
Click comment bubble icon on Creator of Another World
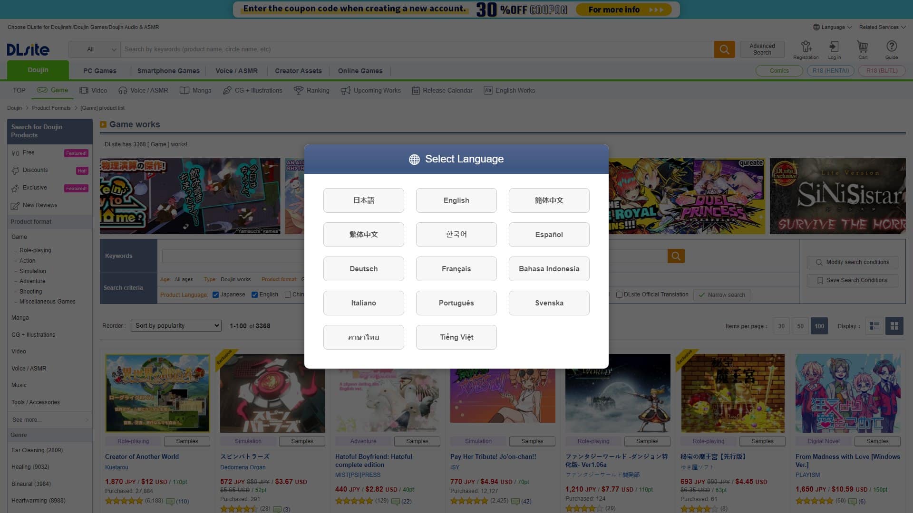coord(170,502)
